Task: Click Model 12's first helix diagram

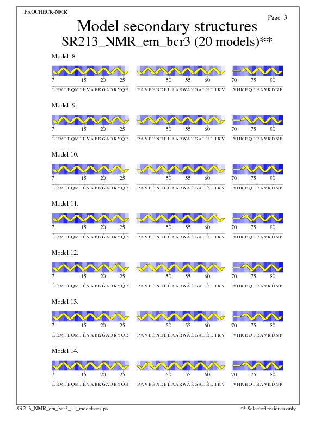Action: [x=90, y=267]
